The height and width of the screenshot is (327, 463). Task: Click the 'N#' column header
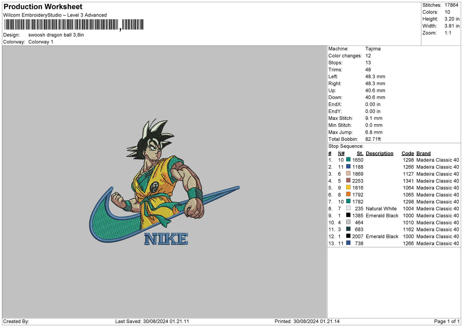341,153
